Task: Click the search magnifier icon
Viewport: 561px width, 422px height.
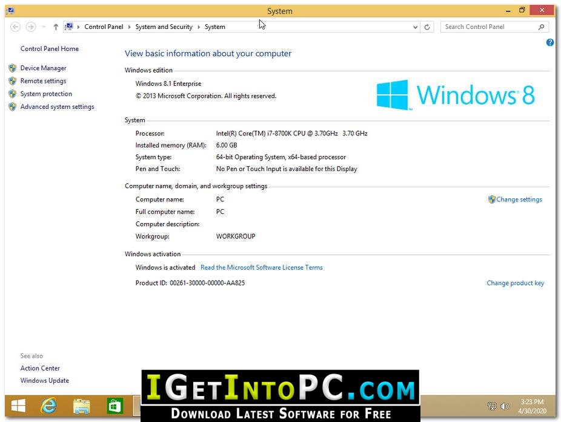Action: tap(542, 27)
